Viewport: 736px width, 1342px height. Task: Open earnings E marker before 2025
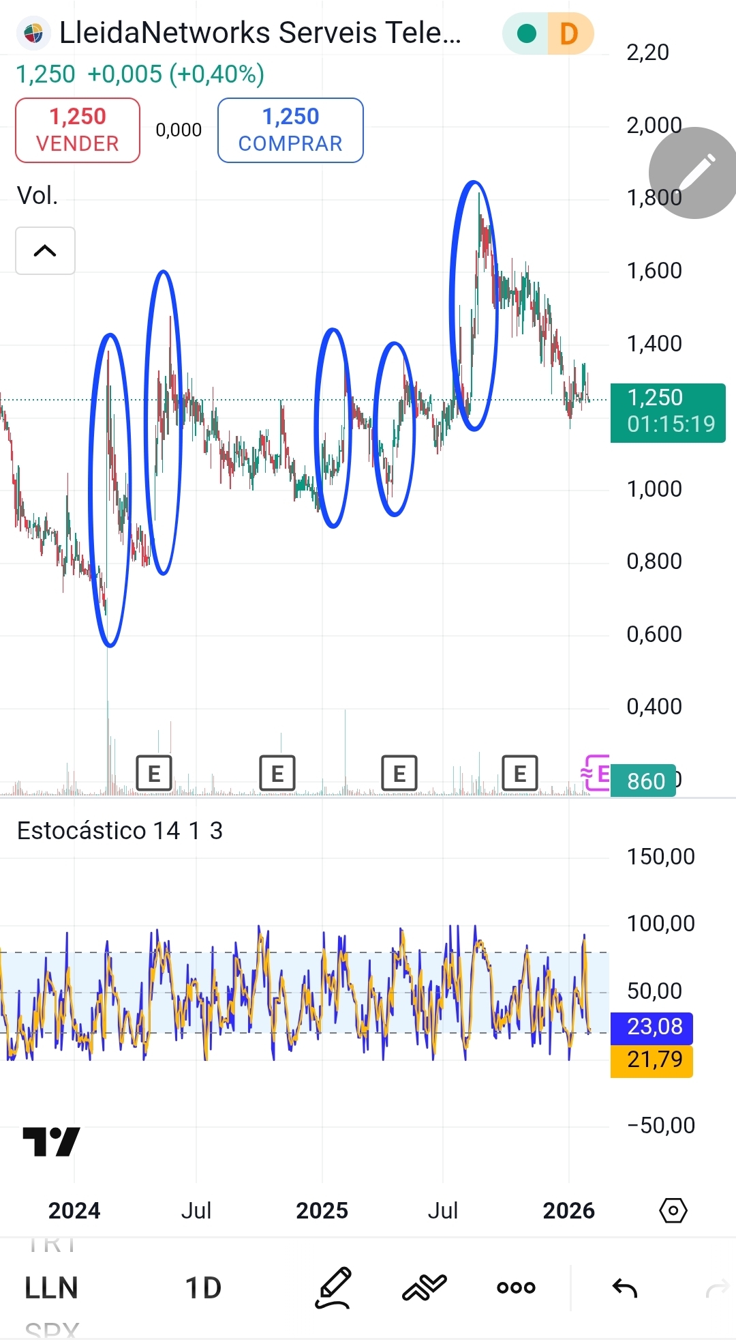[277, 773]
